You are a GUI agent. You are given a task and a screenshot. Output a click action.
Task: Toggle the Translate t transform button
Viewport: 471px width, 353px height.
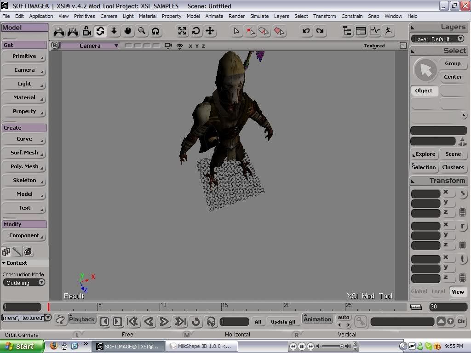click(x=463, y=259)
